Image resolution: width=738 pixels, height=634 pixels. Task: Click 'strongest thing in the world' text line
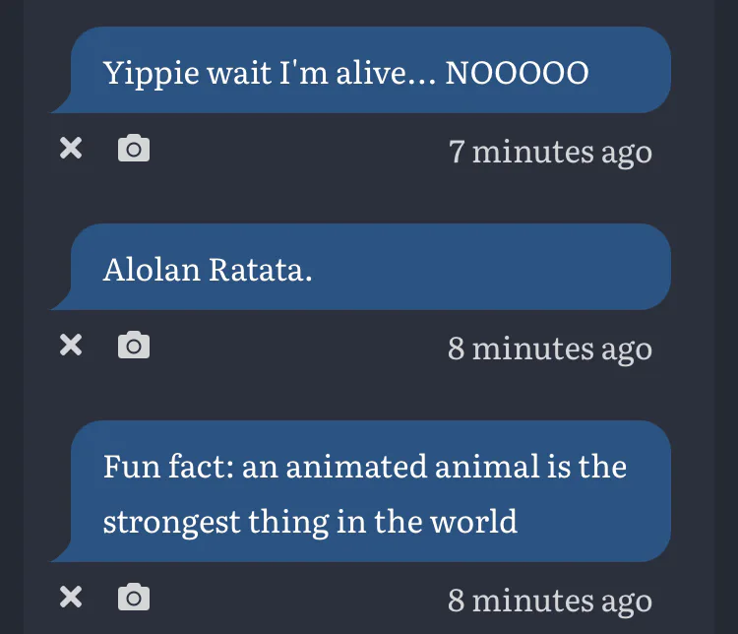click(310, 521)
